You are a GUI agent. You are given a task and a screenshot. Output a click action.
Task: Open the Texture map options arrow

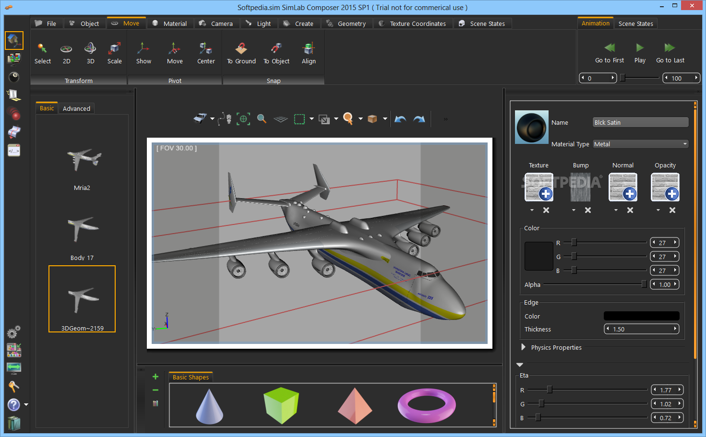coord(532,210)
